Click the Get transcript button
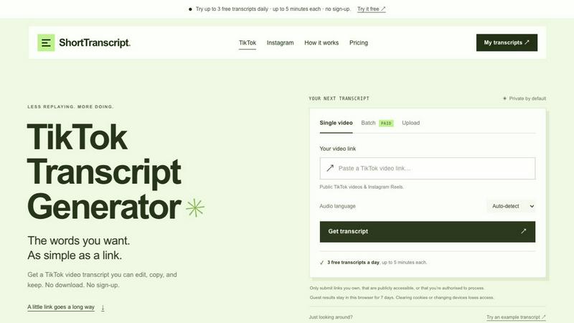The image size is (574, 323). click(427, 231)
